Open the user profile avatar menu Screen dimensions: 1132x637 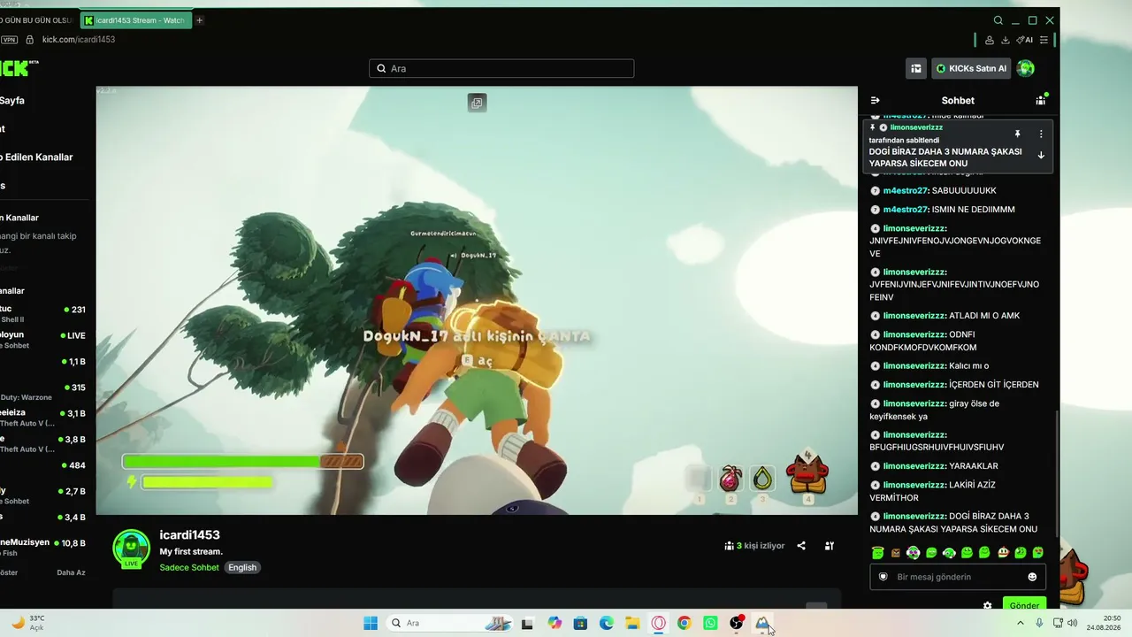(1026, 68)
